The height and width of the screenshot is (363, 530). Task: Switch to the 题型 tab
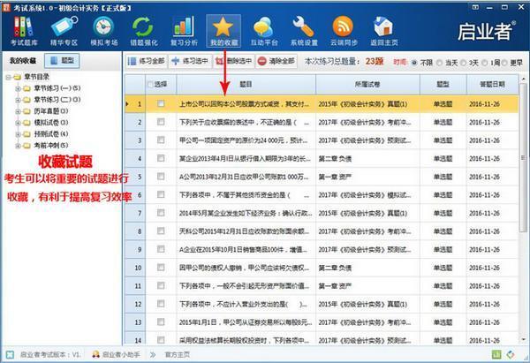62,61
